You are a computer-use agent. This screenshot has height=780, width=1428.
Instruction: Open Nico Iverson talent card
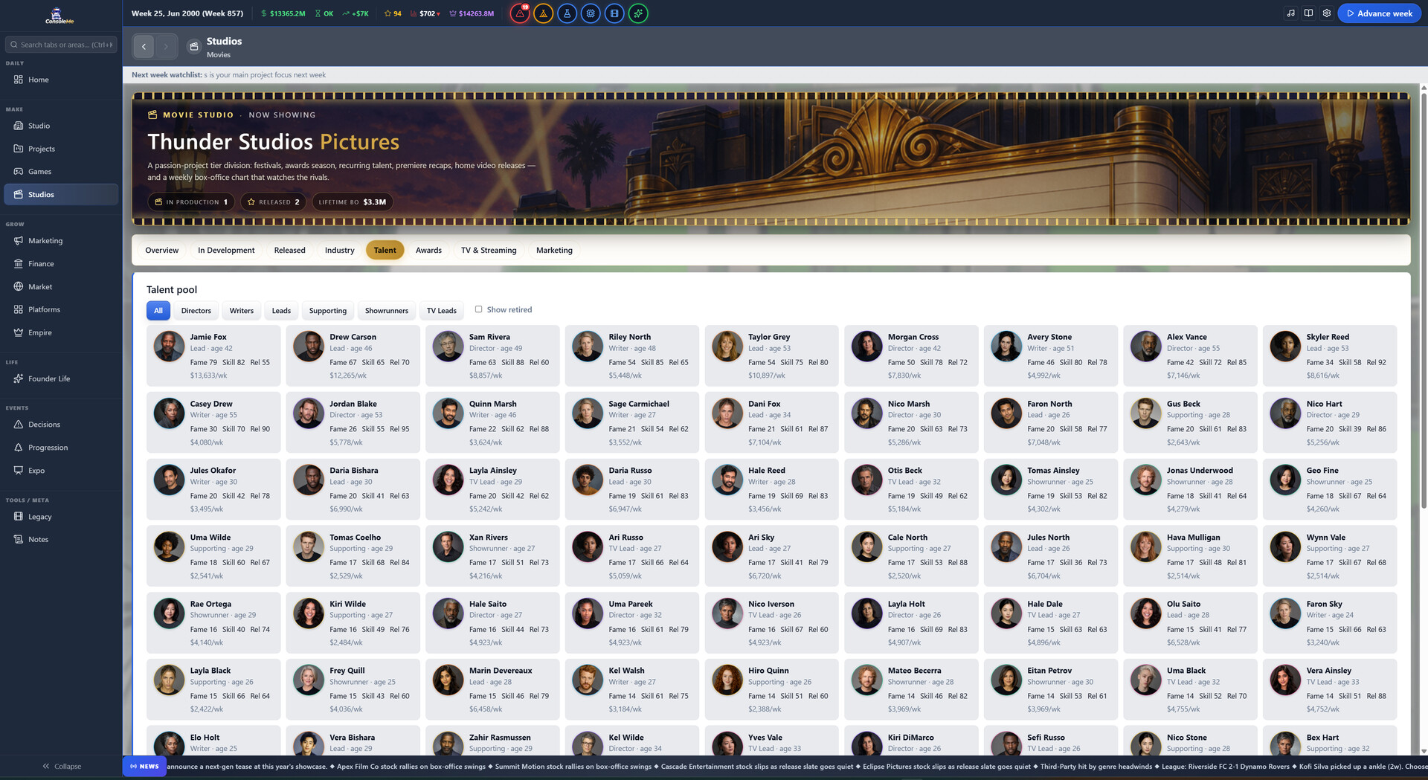pos(771,622)
